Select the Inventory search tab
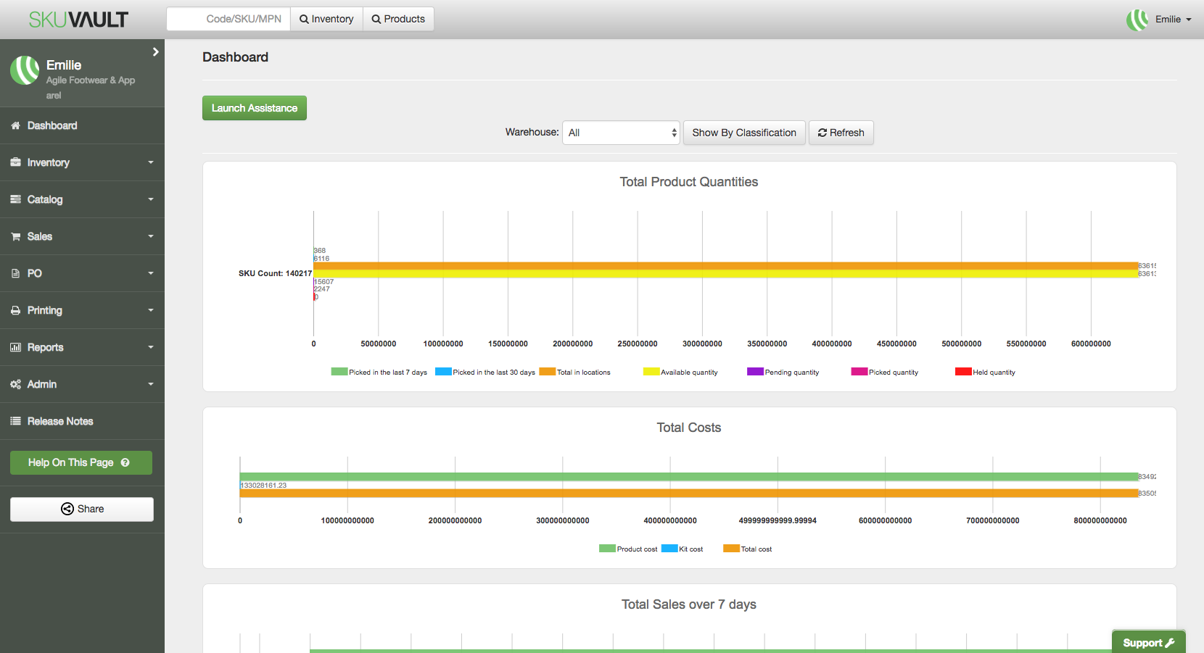The height and width of the screenshot is (653, 1204). (x=326, y=19)
